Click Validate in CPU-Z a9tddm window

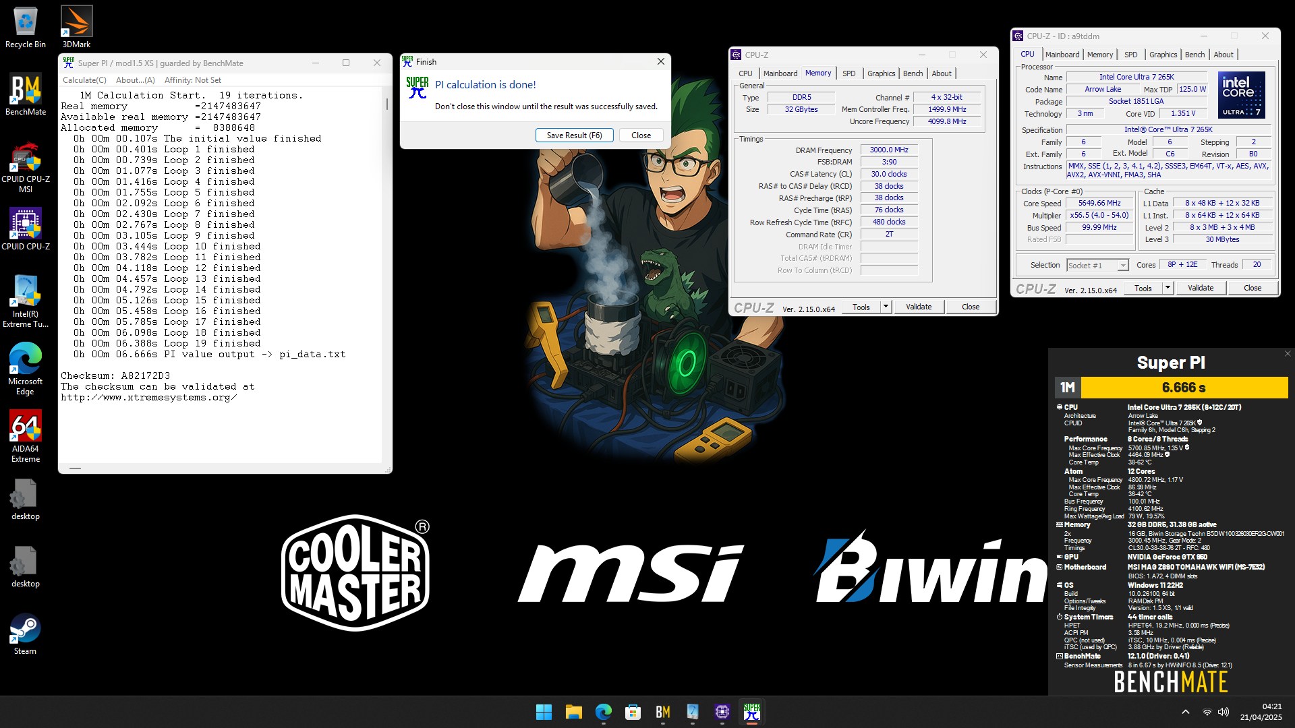1201,288
